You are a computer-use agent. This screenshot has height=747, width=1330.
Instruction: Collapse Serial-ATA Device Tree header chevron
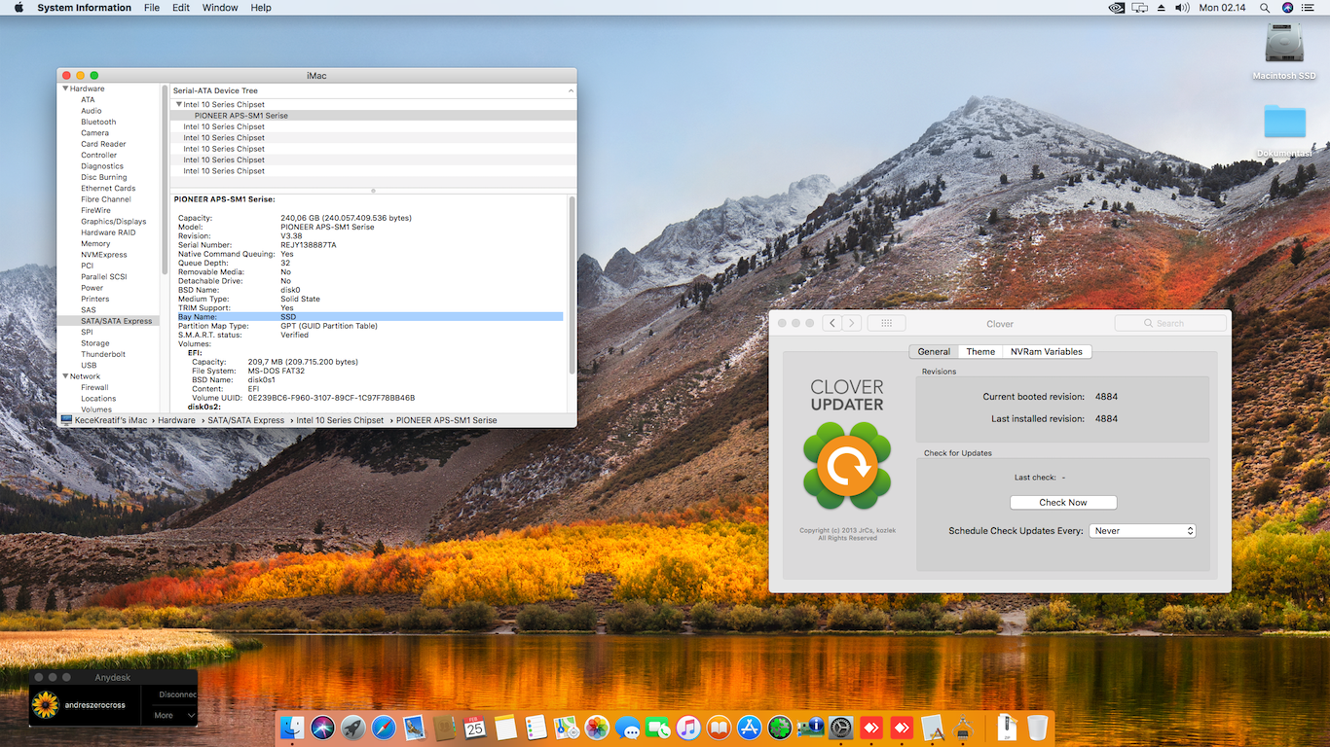(571, 90)
